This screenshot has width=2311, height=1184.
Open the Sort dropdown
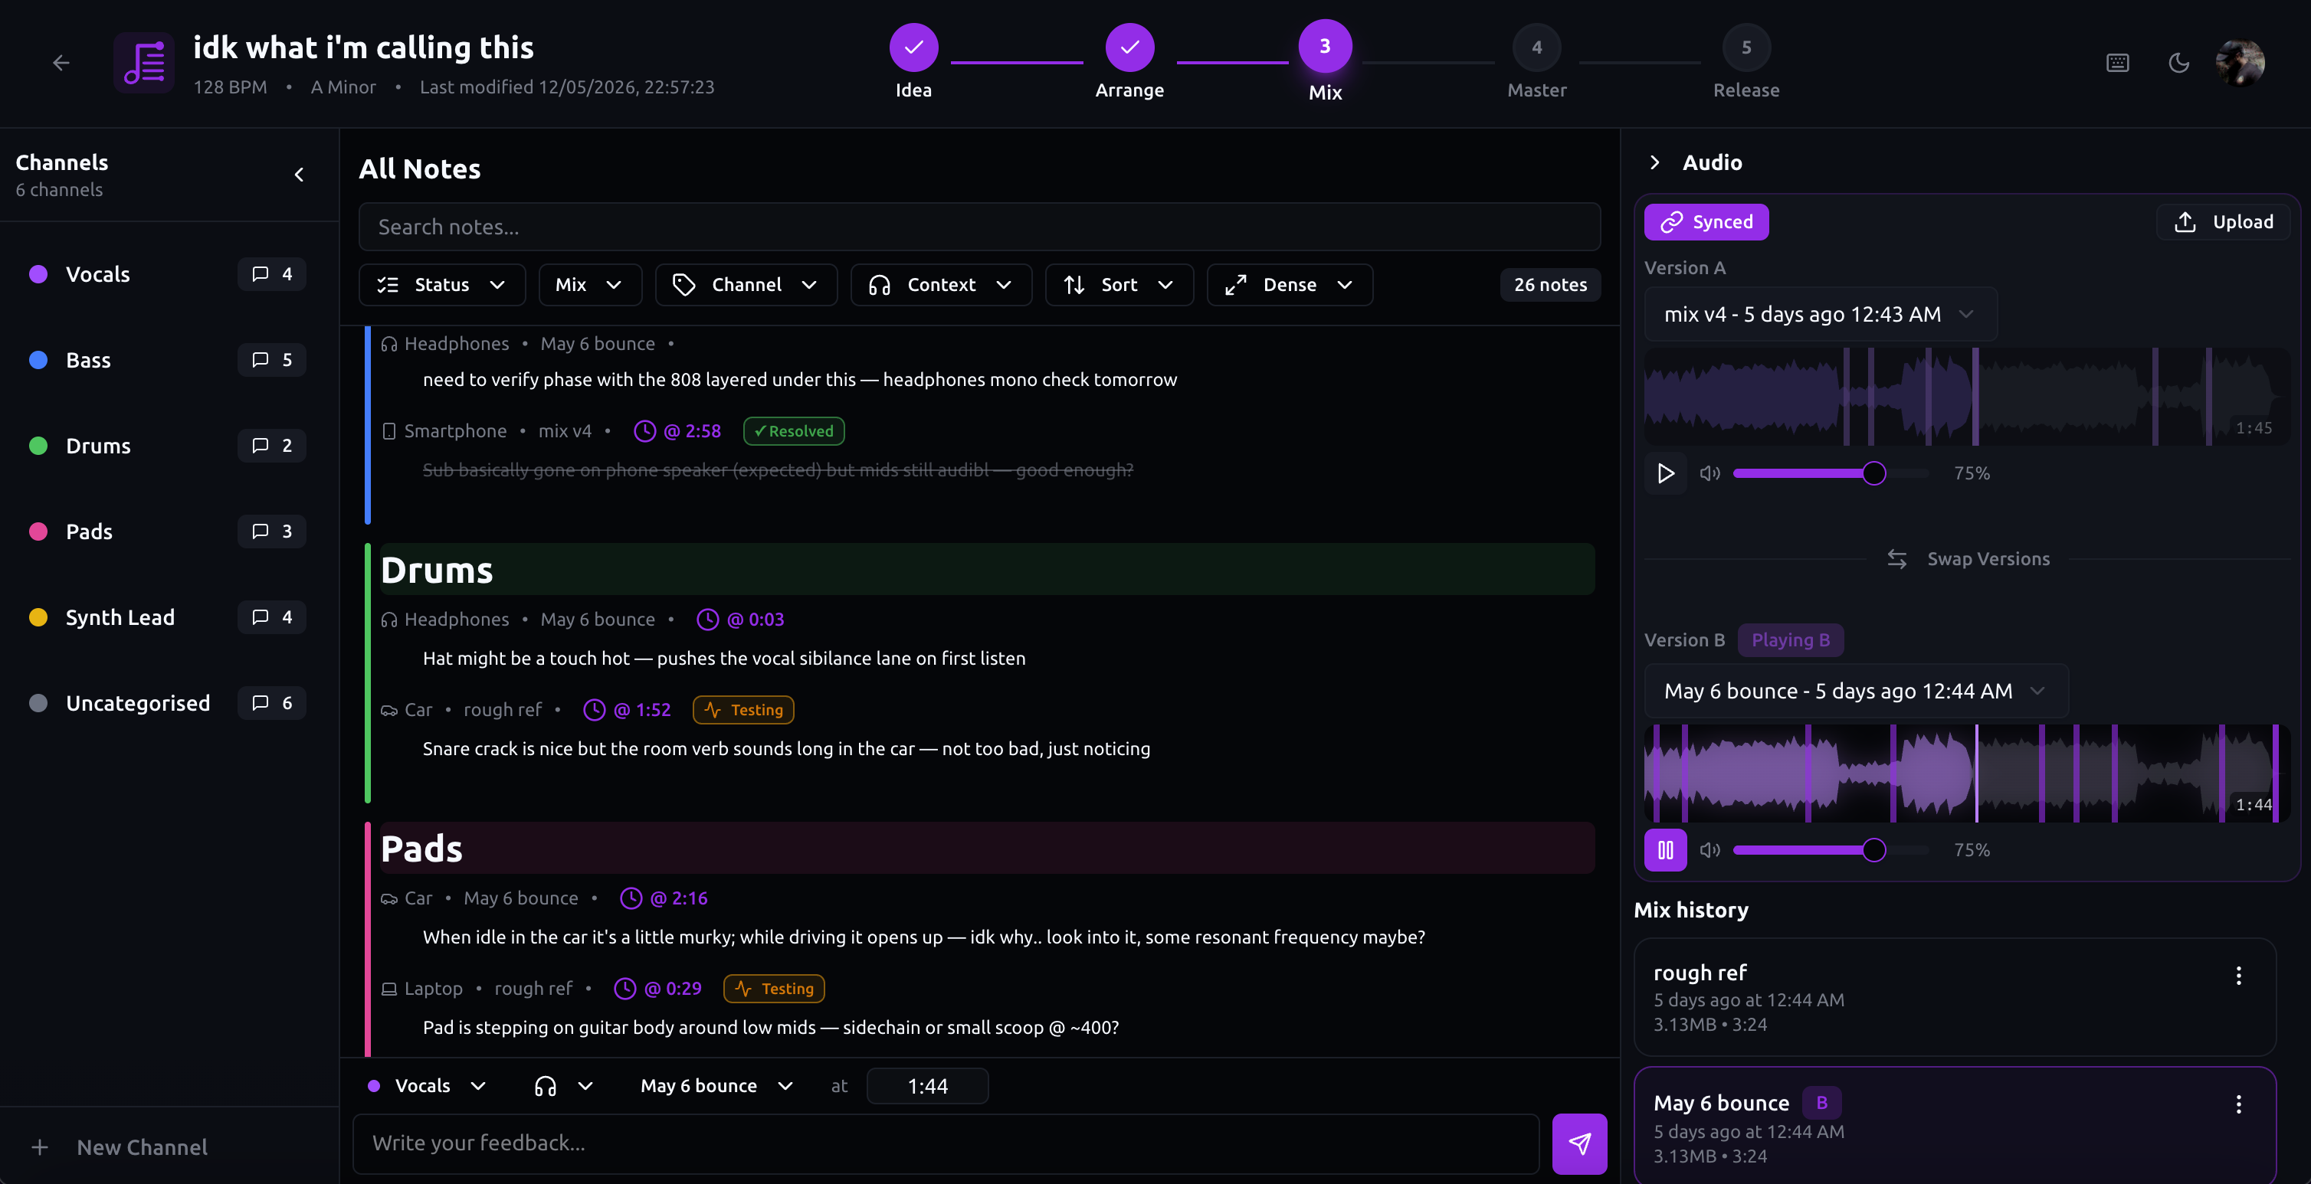[x=1119, y=285]
